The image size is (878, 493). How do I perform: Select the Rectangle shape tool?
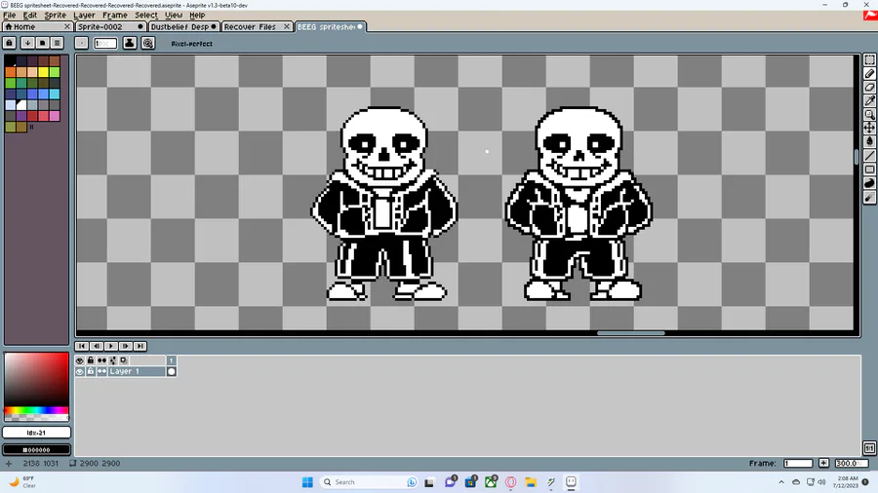tap(869, 170)
